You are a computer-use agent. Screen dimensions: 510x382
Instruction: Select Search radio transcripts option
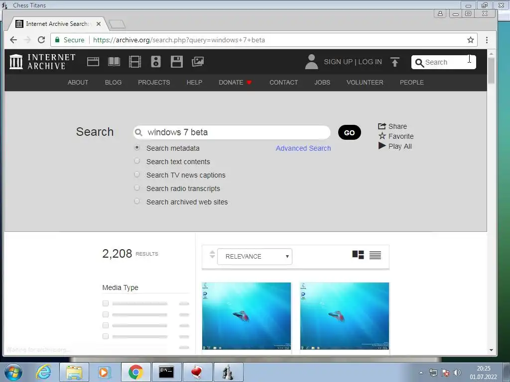click(x=137, y=188)
